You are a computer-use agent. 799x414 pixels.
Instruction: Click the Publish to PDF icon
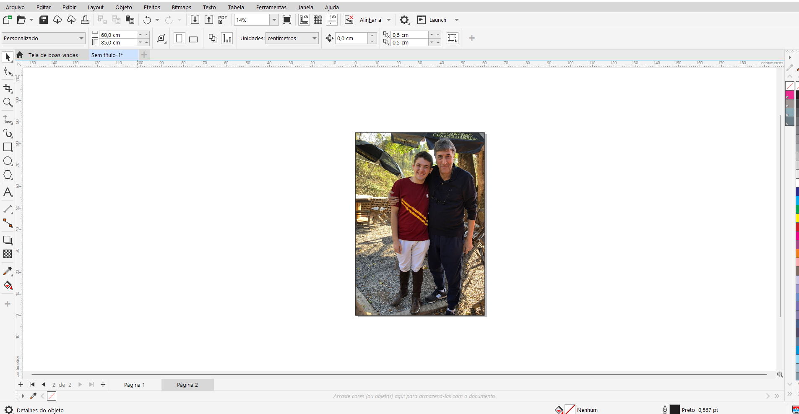[x=222, y=20]
